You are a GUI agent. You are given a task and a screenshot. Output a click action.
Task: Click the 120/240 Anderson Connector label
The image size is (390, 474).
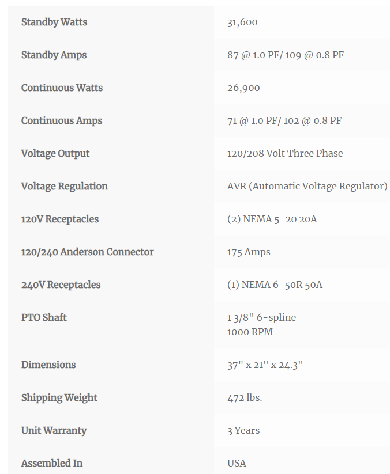(87, 252)
